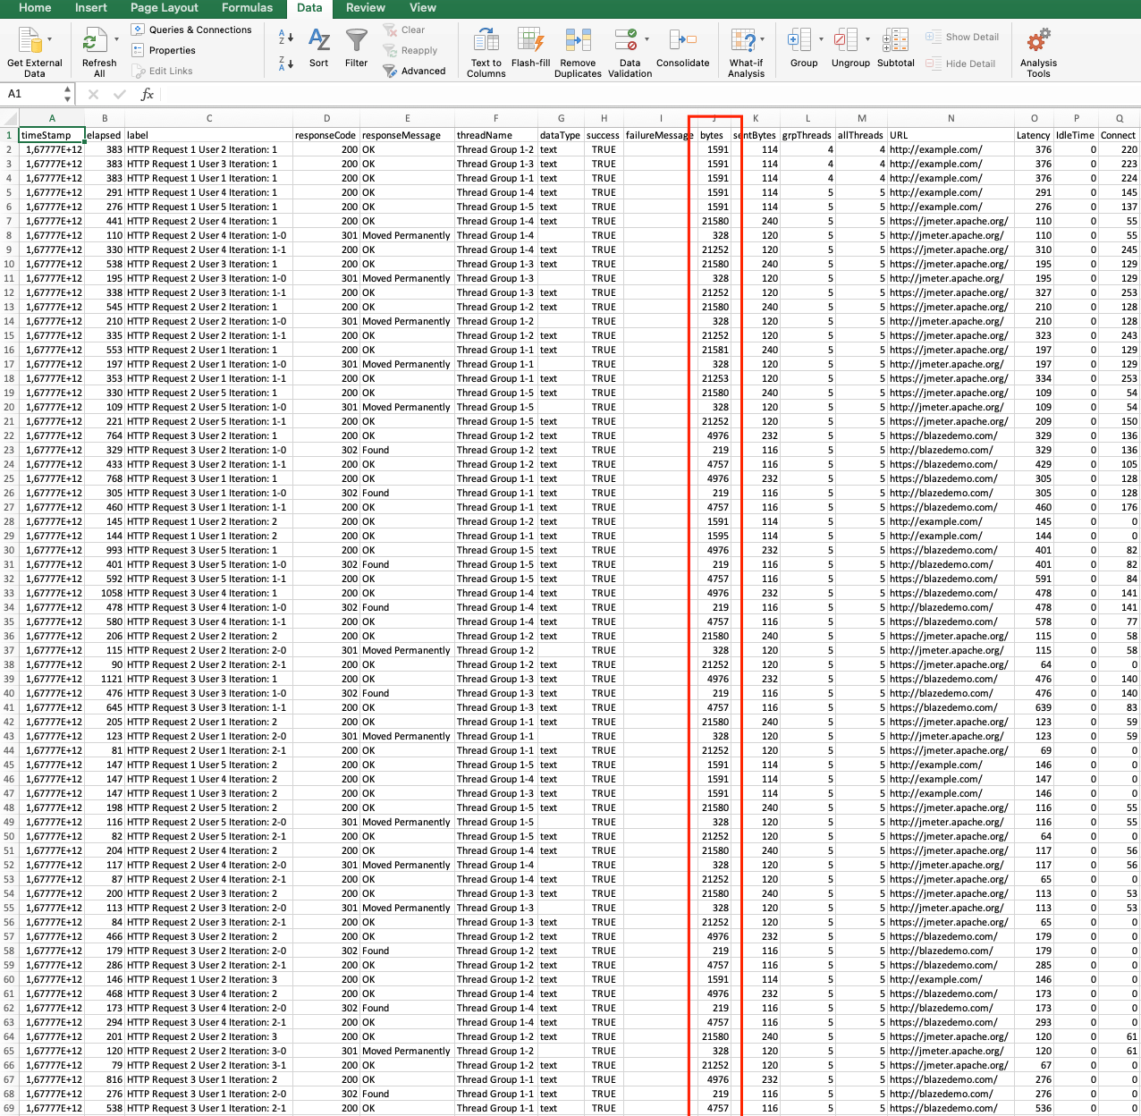This screenshot has width=1141, height=1116.
Task: Click the sentBytes header cell
Action: coord(756,135)
